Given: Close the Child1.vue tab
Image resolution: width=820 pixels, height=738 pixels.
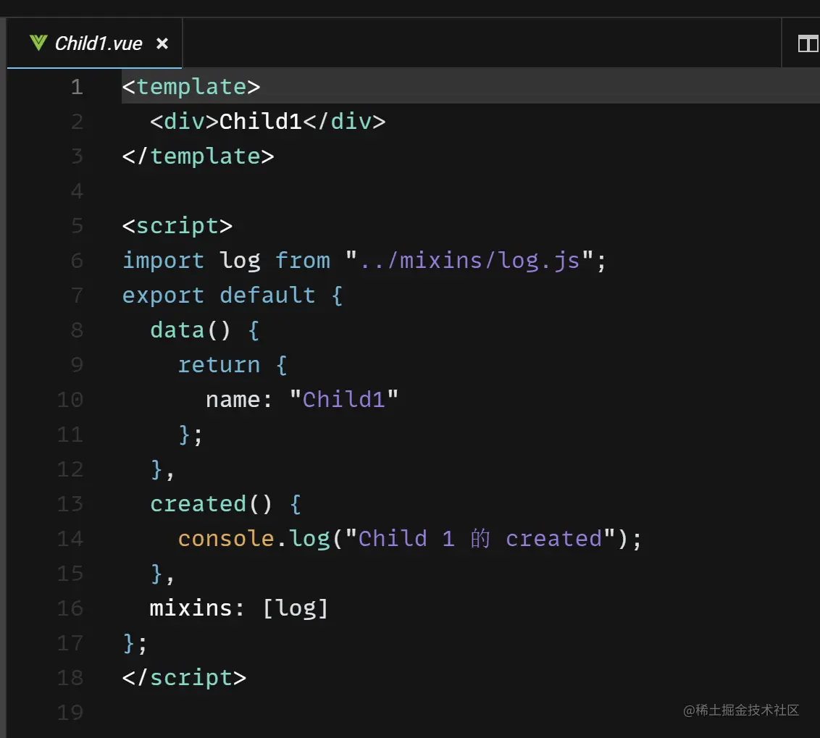Looking at the screenshot, I should click(162, 43).
